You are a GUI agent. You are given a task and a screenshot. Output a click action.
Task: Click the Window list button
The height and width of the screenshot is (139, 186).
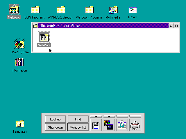click(x=78, y=127)
